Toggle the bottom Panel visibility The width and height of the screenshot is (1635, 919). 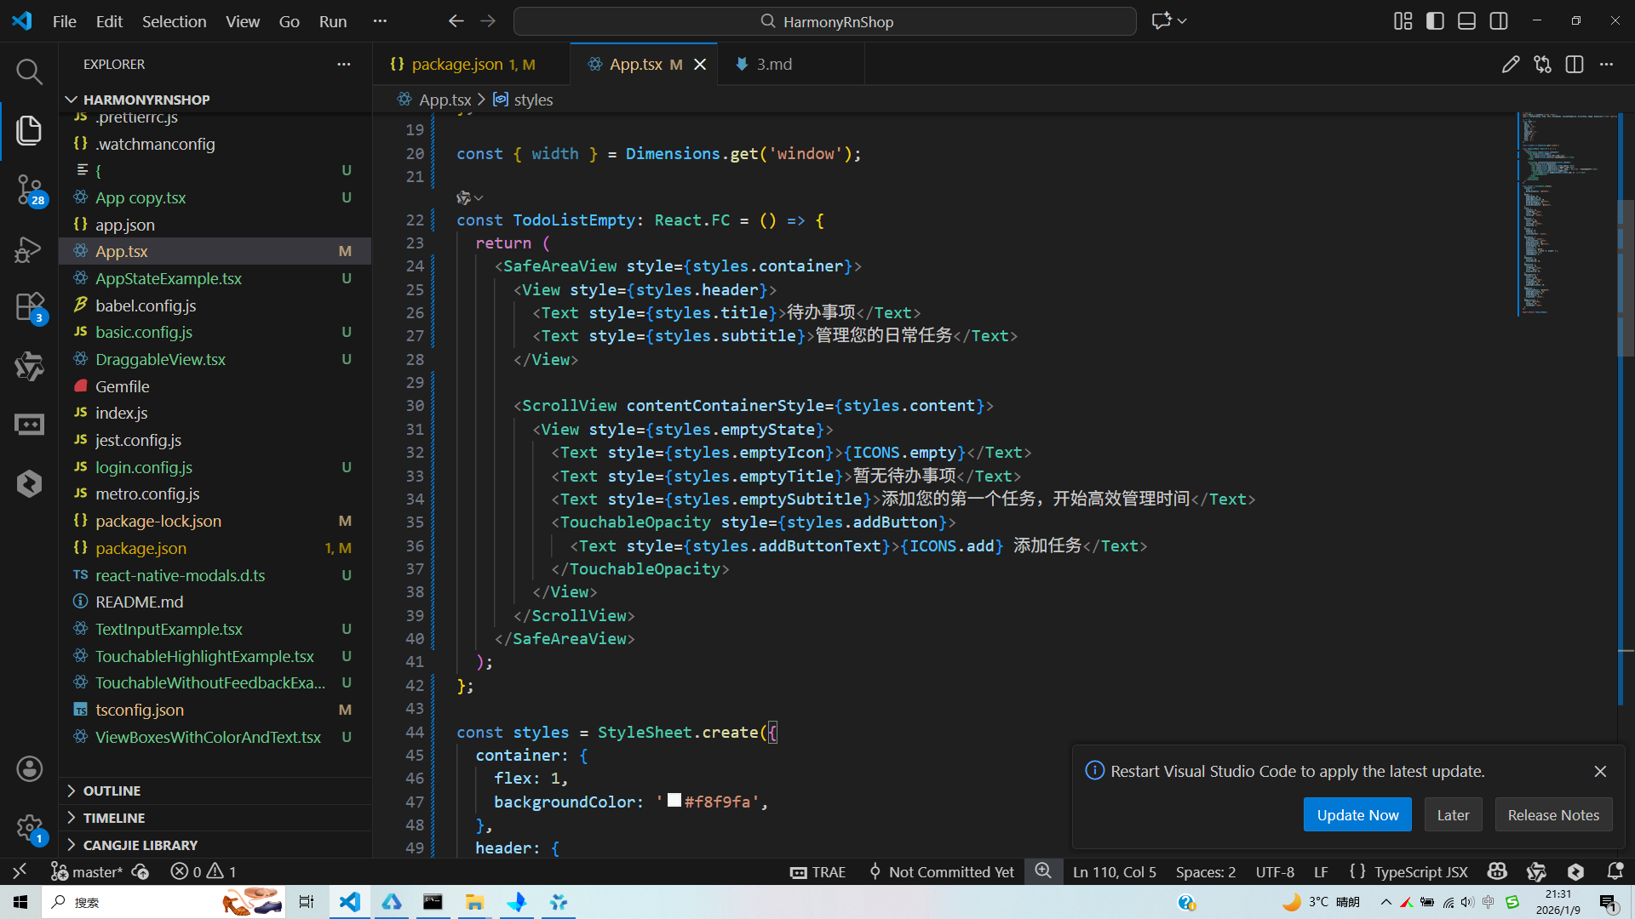pos(1466,21)
